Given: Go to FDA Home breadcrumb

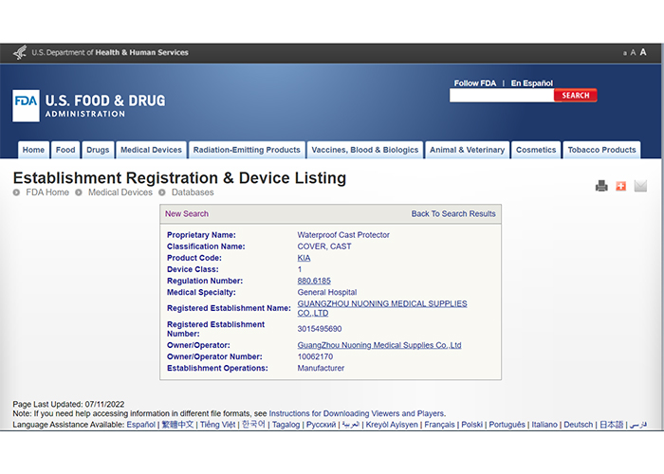Looking at the screenshot, I should coord(47,192).
